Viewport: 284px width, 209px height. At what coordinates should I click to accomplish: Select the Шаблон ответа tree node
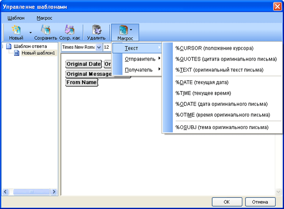pyautogui.click(x=30, y=46)
